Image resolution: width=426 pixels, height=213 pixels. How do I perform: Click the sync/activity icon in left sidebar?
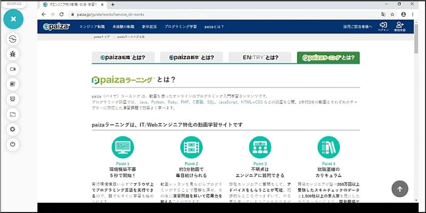12,39
